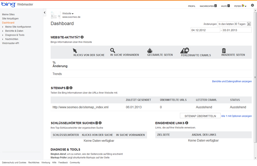257x166 pixels.
Task: Open the Markup-Prüfer link
Action: (x=59, y=157)
